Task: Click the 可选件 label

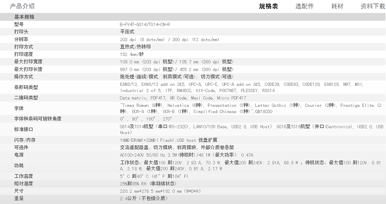Action: [x=21, y=147]
